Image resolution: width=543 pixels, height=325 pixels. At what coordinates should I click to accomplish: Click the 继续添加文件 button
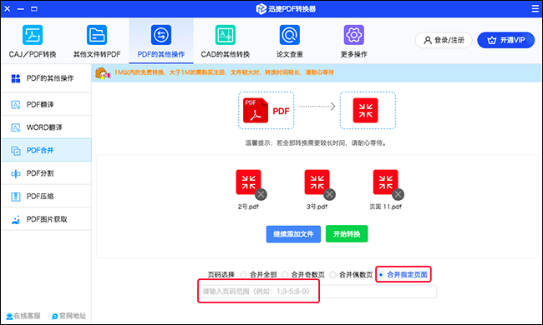[293, 234]
